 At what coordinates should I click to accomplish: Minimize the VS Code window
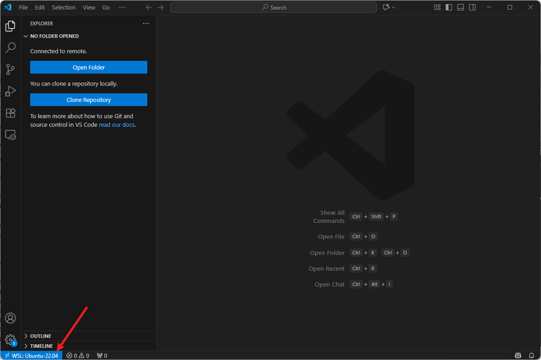pos(489,7)
